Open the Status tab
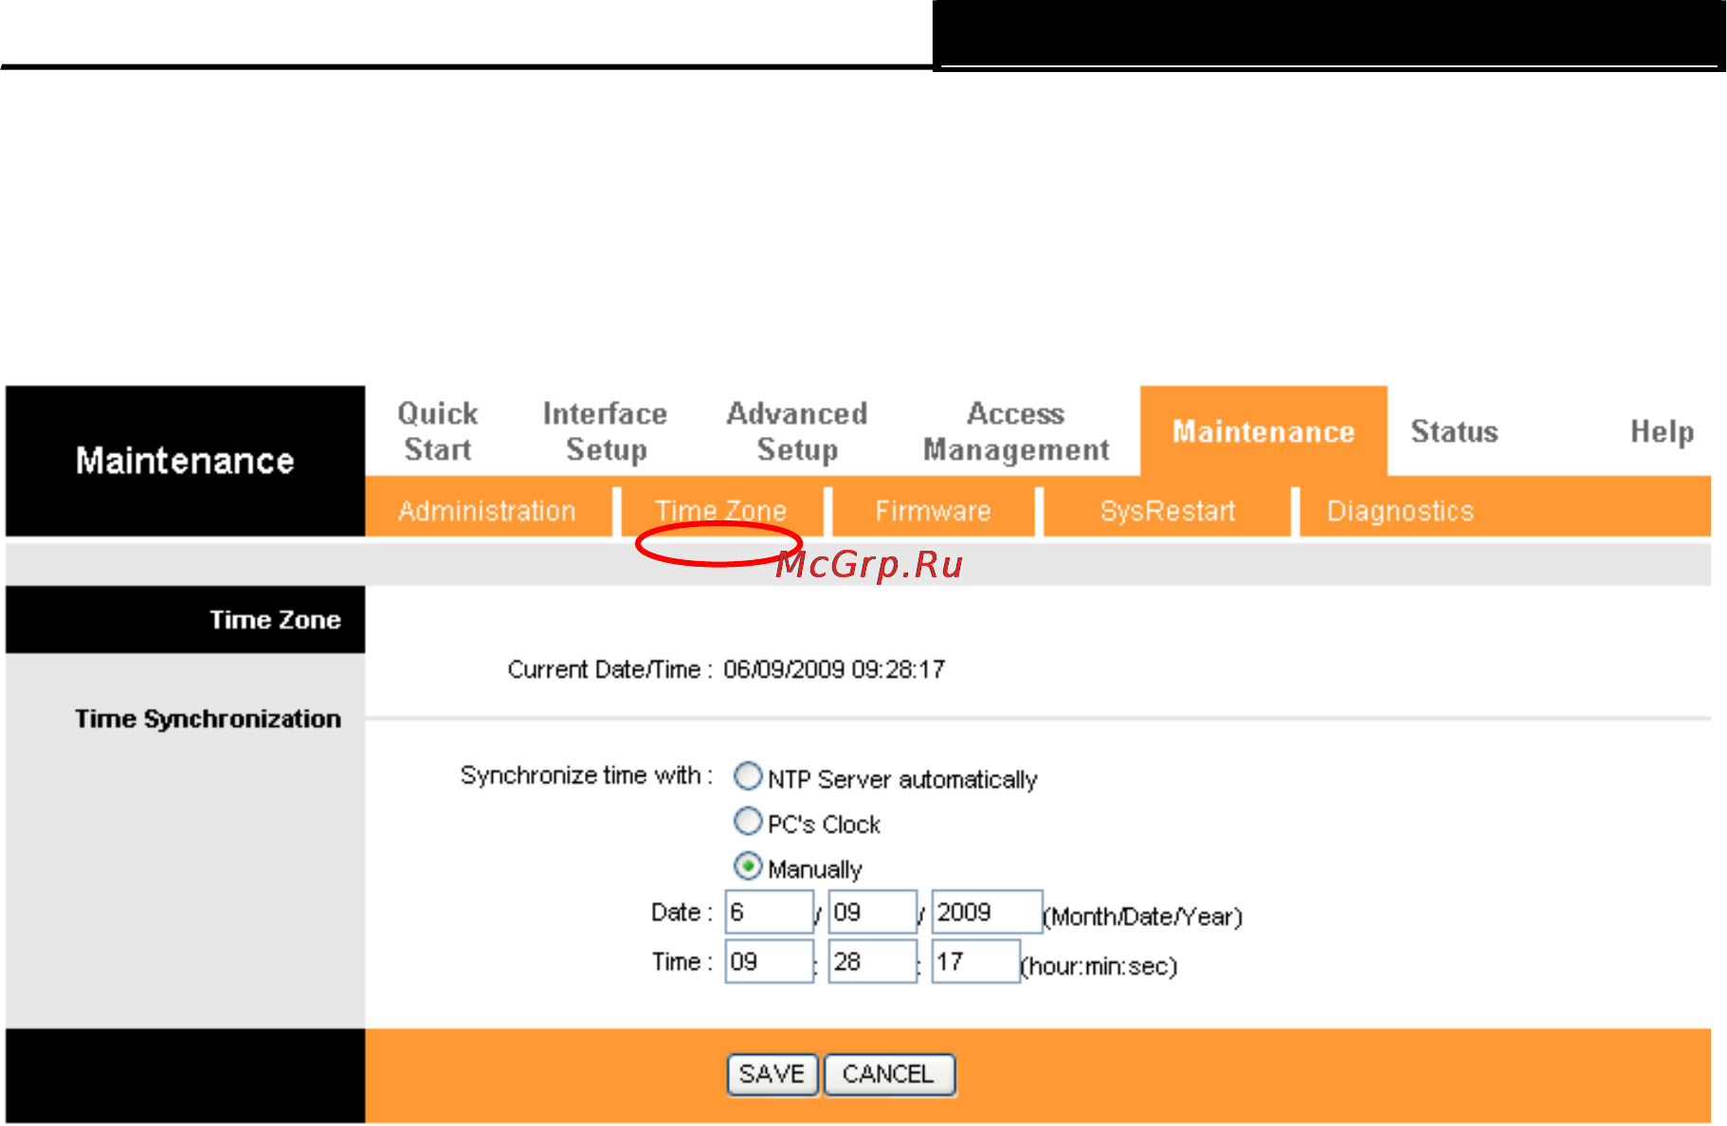The width and height of the screenshot is (1727, 1126). pyautogui.click(x=1454, y=431)
